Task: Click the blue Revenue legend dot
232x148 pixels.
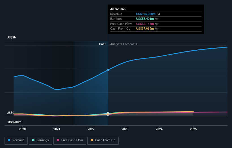Action: point(9,140)
